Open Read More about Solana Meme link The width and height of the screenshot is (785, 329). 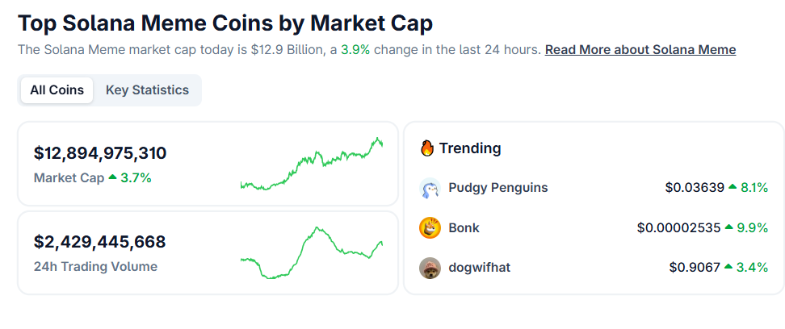pos(640,49)
